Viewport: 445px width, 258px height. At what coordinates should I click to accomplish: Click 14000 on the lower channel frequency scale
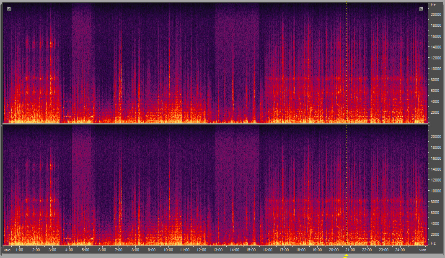click(436, 169)
